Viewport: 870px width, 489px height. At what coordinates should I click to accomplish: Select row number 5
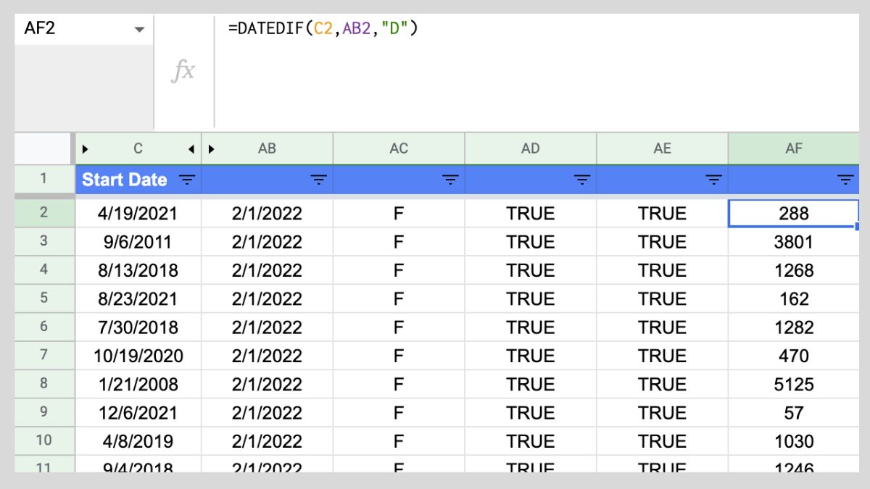[44, 298]
